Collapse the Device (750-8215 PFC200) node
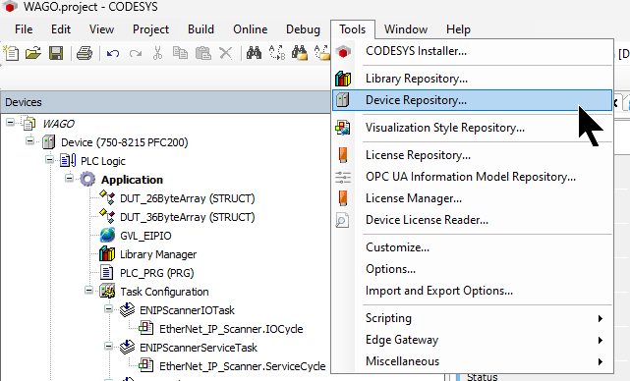 coord(29,141)
